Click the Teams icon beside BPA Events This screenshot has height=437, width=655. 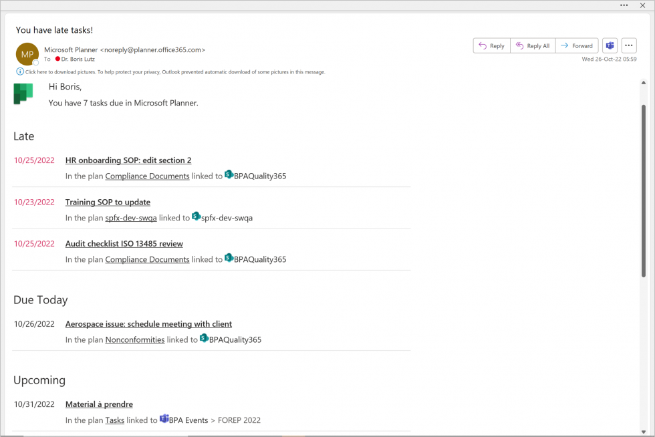[x=164, y=419]
